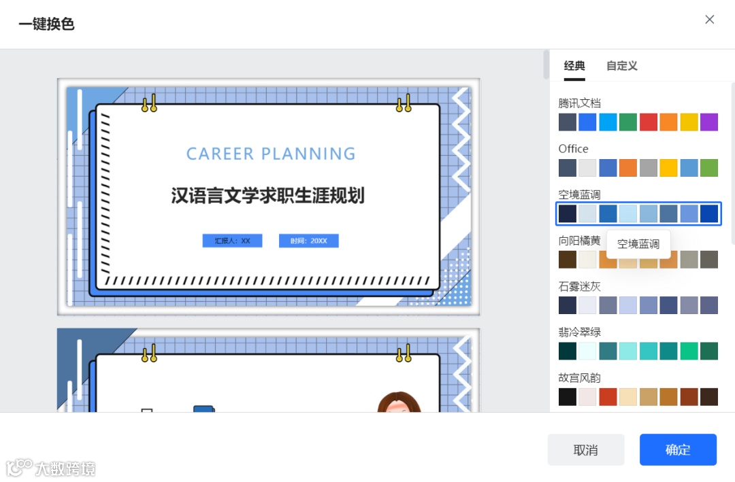Apply the light periwinkle fourth swatch in 石霾迷灰

[x=628, y=305]
